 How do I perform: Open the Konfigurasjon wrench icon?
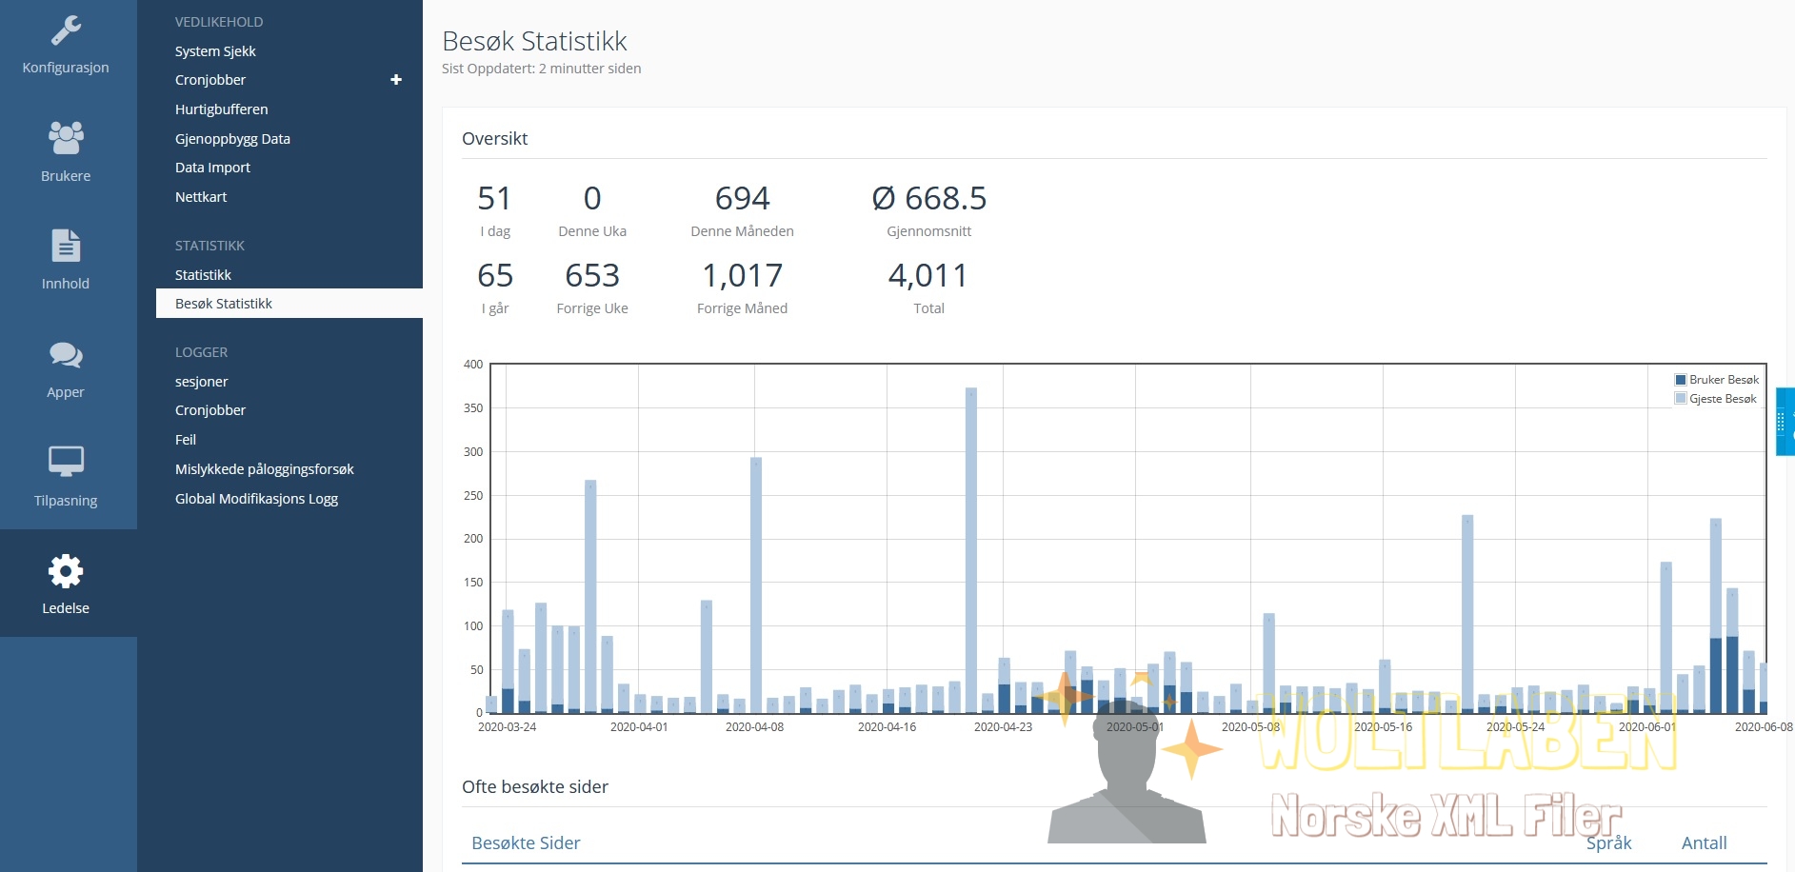[66, 31]
